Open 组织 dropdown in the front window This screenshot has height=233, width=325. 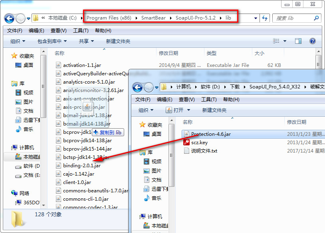point(146,110)
